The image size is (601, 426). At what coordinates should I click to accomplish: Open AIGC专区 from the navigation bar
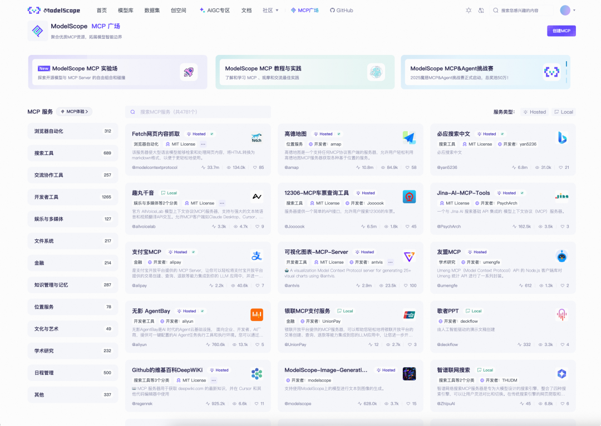point(215,11)
